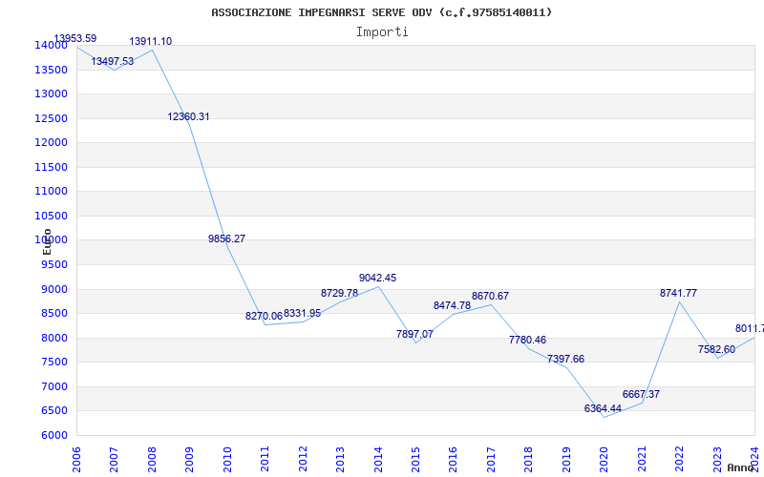Click the y-axis value 8500
Image resolution: width=764 pixels, height=477 pixels.
tap(54, 314)
